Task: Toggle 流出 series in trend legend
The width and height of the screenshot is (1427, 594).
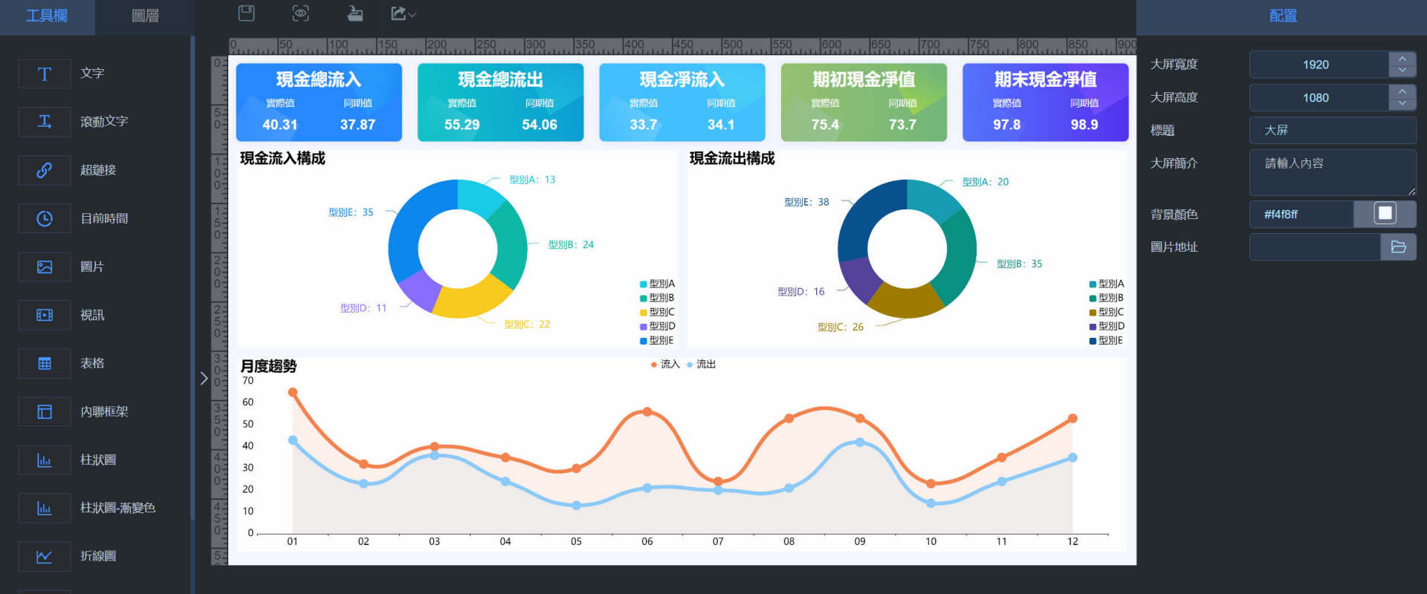Action: pyautogui.click(x=701, y=364)
